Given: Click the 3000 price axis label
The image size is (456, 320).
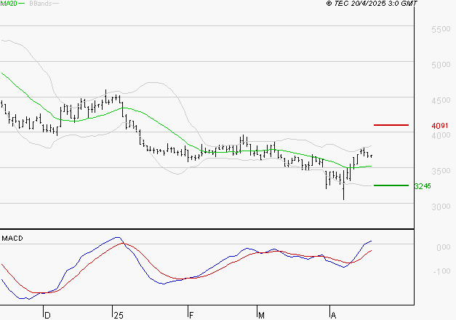Looking at the screenshot, I should [441, 207].
